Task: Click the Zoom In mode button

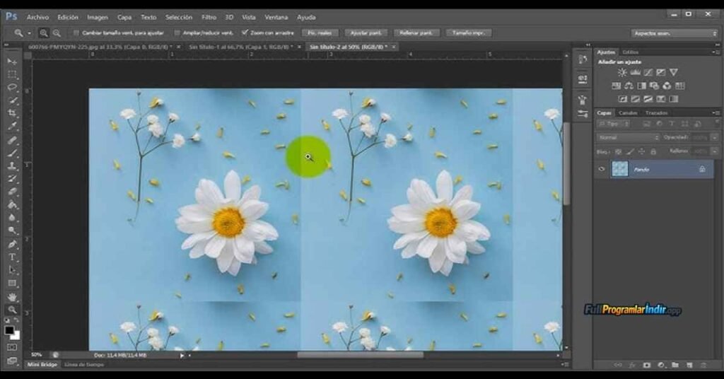Action: tap(43, 33)
